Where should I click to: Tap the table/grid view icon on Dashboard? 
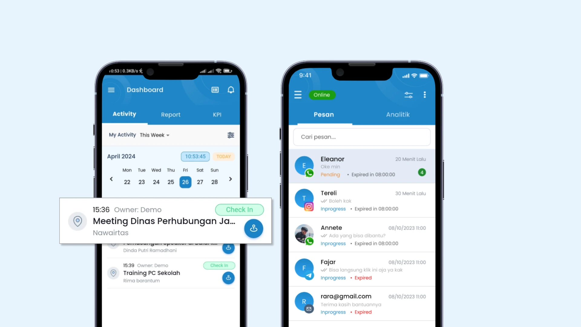[215, 89]
